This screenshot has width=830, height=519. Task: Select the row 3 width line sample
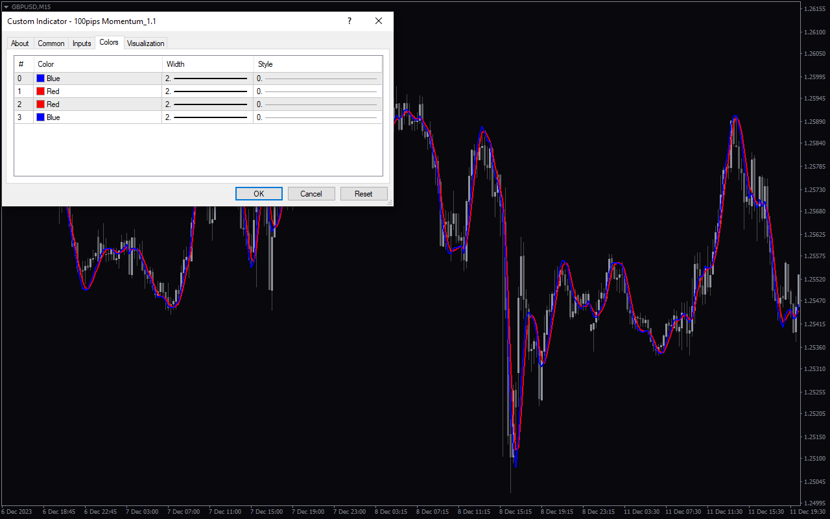click(211, 117)
